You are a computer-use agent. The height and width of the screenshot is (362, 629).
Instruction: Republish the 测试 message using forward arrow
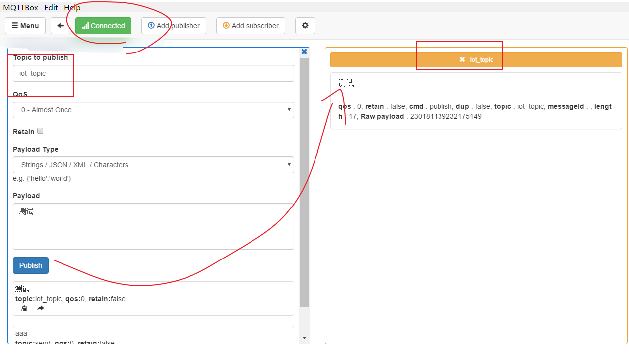point(40,308)
